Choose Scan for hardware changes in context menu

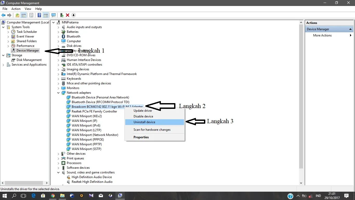point(155,130)
